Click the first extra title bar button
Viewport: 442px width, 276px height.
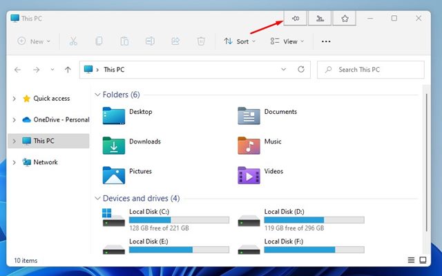click(295, 19)
